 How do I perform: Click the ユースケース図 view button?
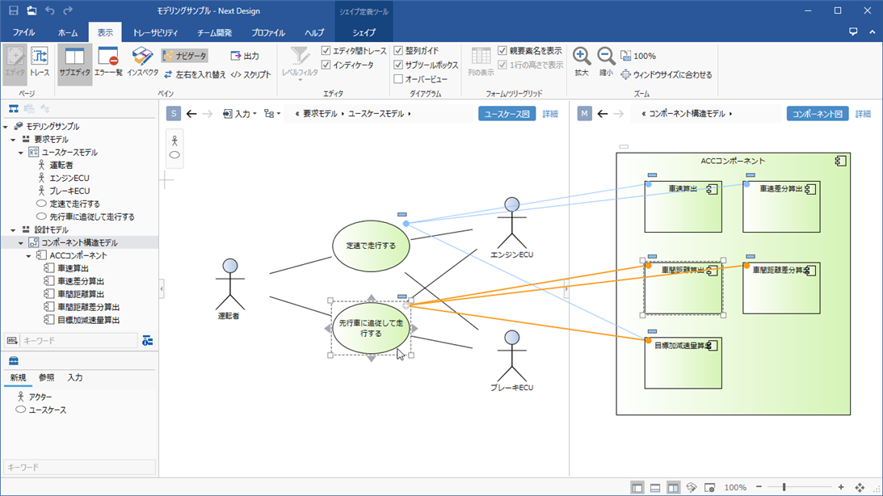coord(507,114)
